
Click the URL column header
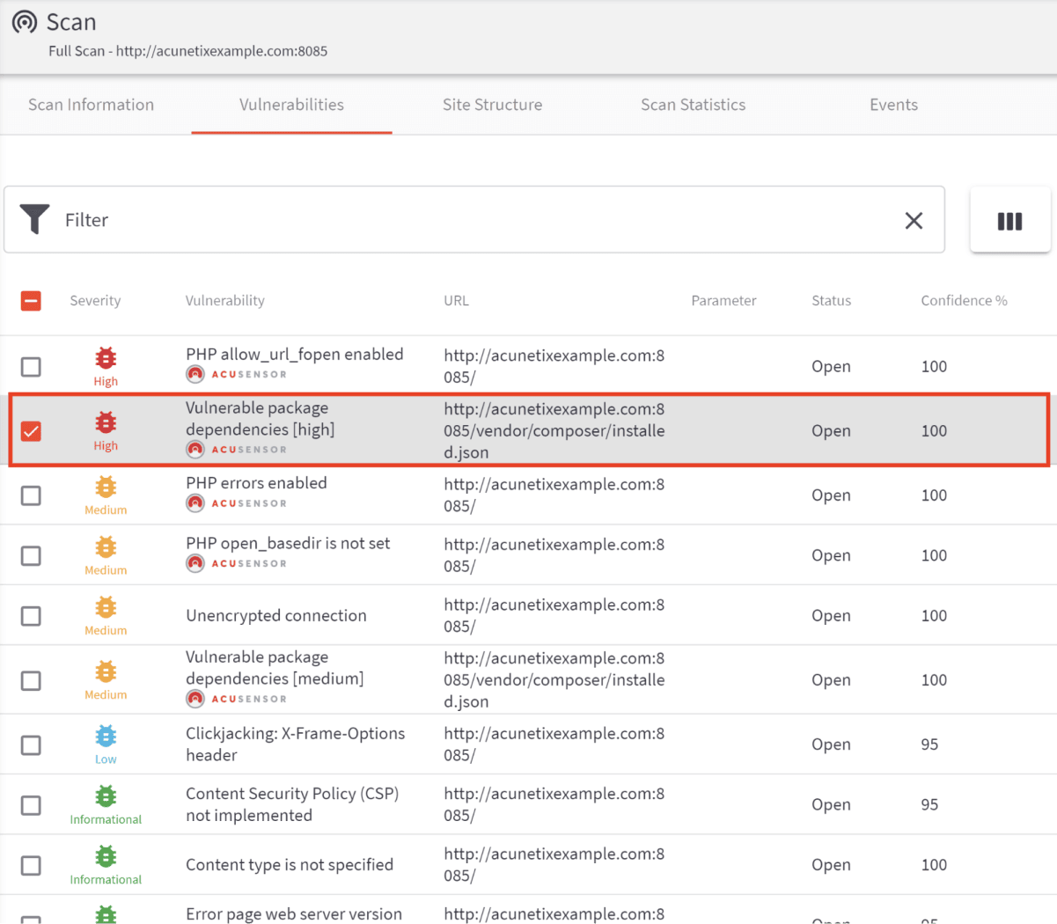tap(456, 301)
